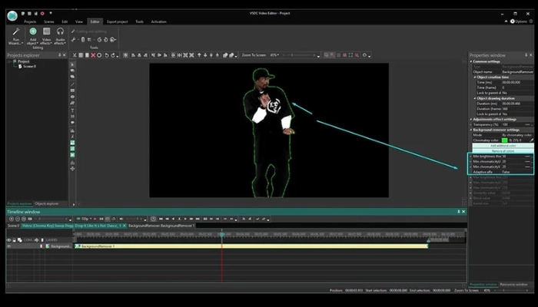Click the Remove all colors button
This screenshot has width=538, height=307.
[x=503, y=150]
